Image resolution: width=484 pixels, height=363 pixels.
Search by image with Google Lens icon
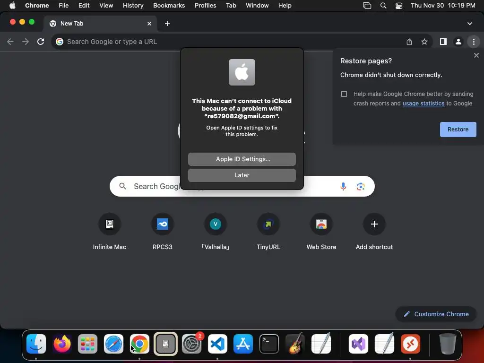[x=361, y=186]
